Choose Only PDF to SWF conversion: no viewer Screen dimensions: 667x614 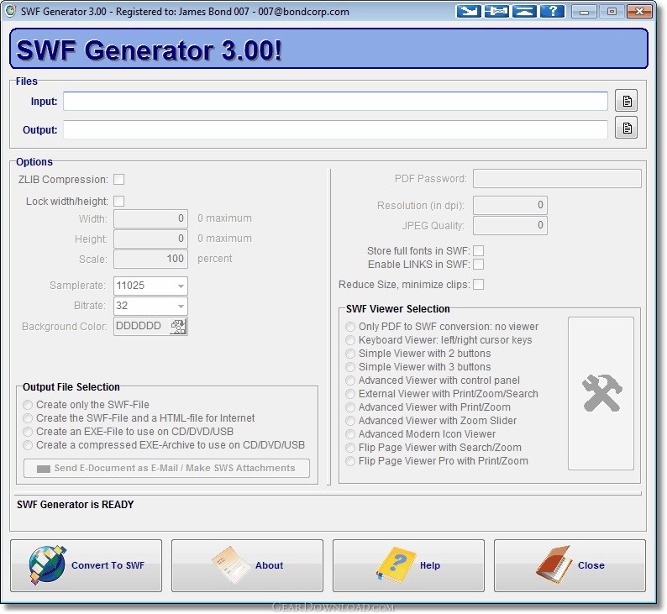[x=442, y=327]
